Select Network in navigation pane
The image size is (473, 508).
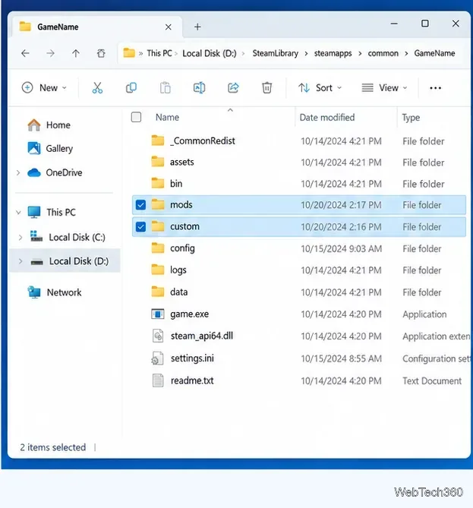click(x=64, y=292)
